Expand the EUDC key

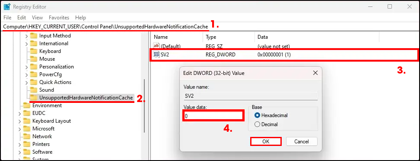tap(19, 113)
